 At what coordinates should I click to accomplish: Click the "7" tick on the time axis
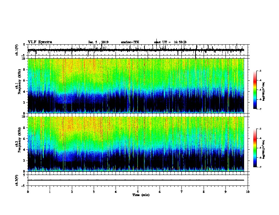tap(182, 192)
